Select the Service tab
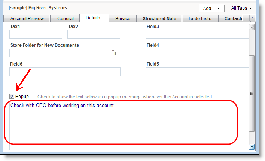This screenshot has width=265, height=161. [122, 19]
